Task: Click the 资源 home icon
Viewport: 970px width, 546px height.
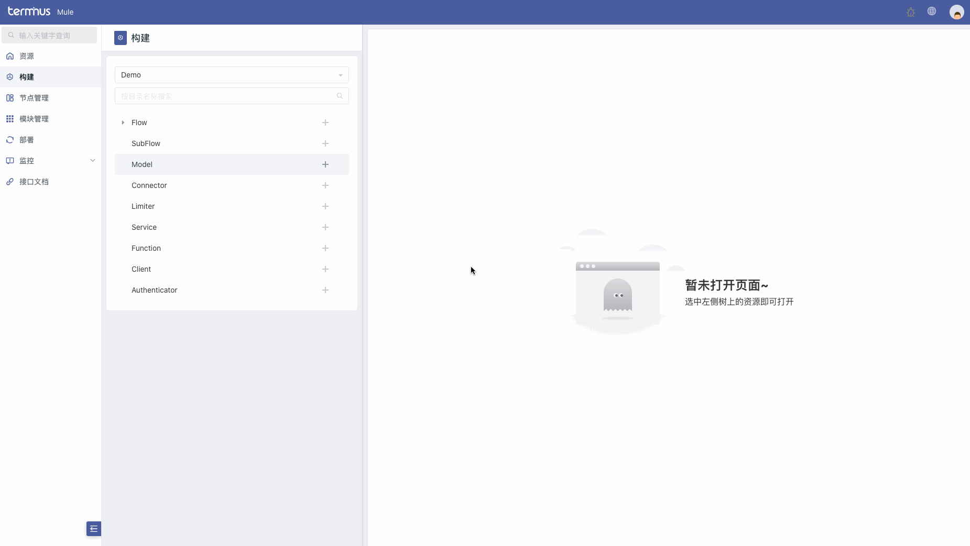Action: [x=10, y=56]
